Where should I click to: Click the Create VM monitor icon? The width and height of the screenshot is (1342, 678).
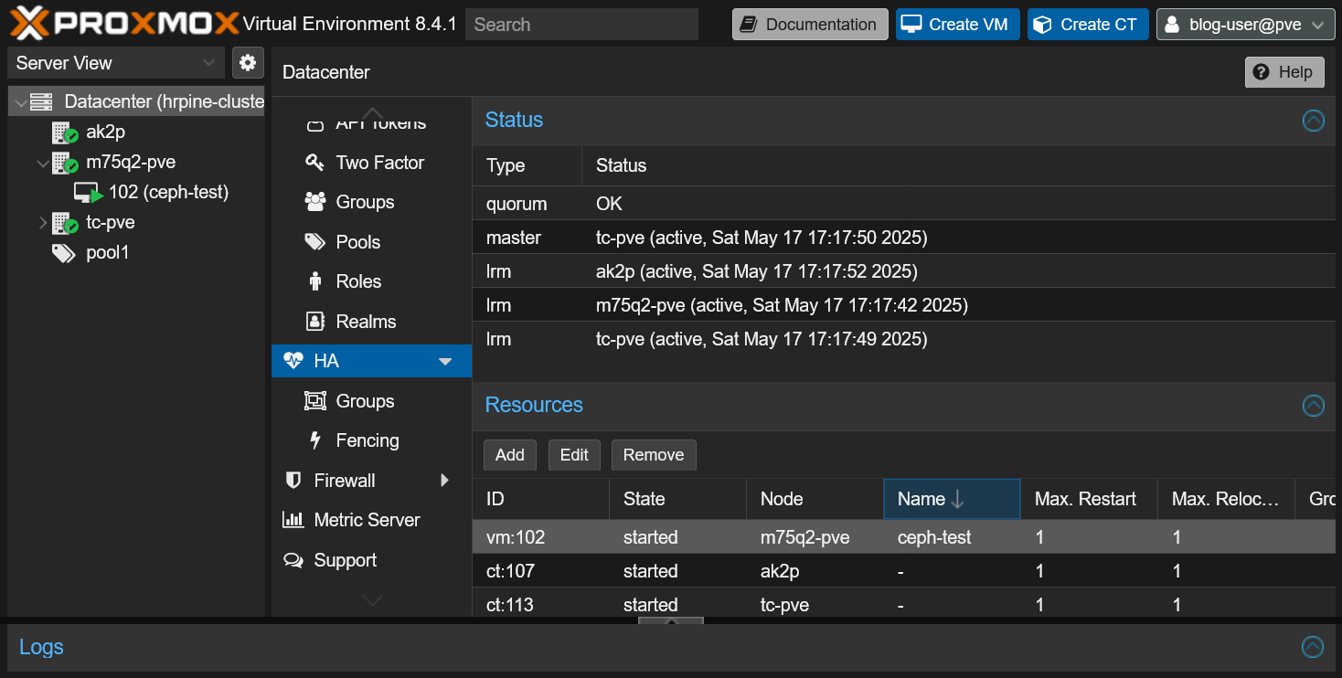911,25
